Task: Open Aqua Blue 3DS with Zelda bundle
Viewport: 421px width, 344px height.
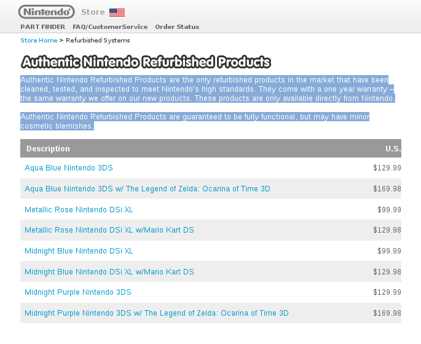Action: 148,189
